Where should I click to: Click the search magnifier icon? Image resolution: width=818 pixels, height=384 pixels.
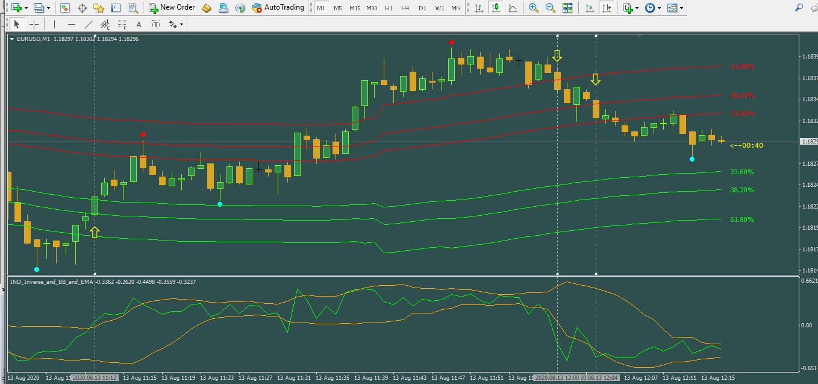pyautogui.click(x=799, y=8)
